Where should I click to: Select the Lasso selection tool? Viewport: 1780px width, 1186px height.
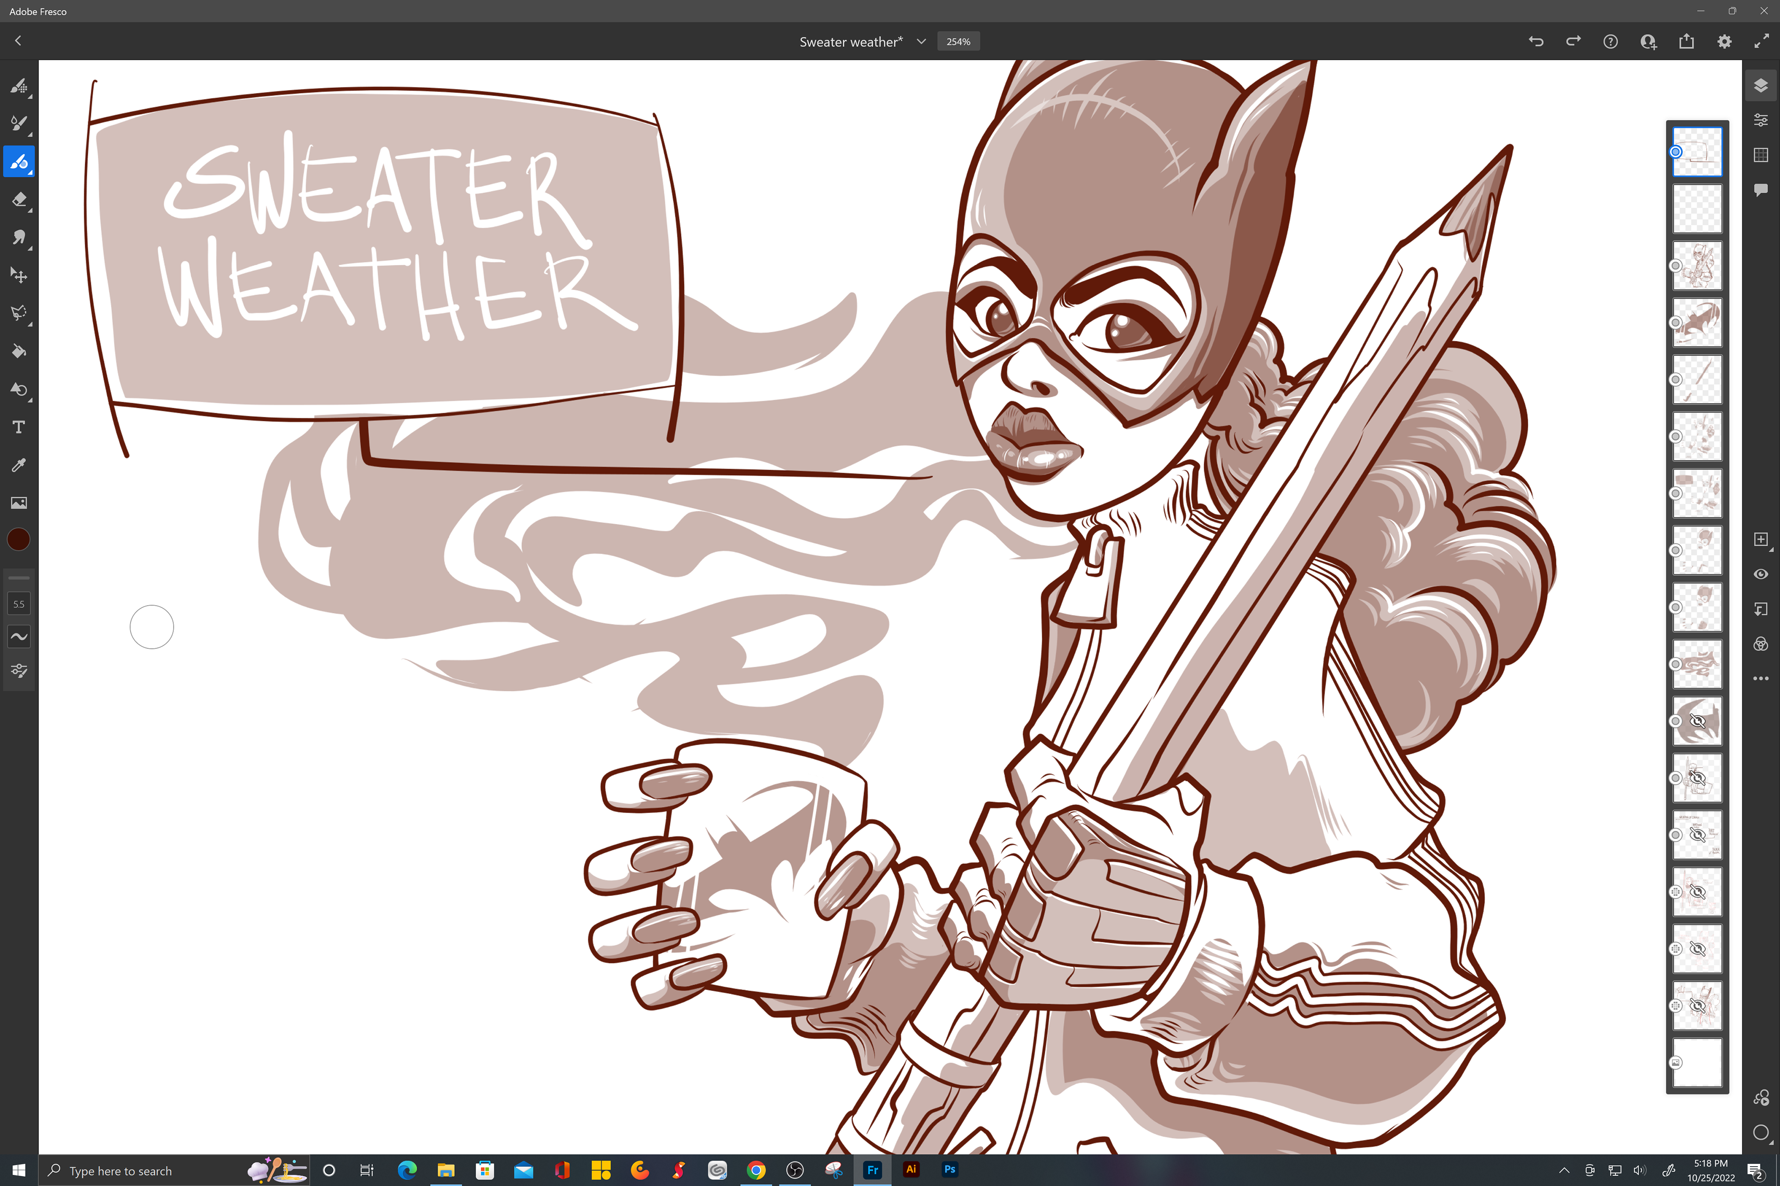pos(19,313)
